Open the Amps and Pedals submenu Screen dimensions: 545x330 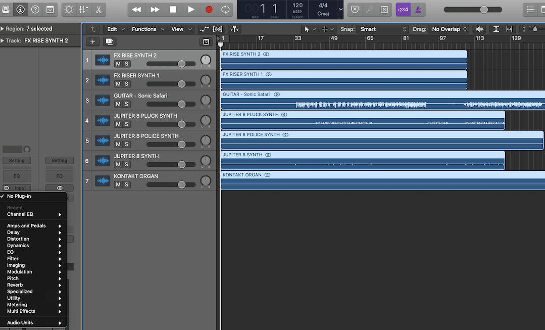tap(33, 226)
